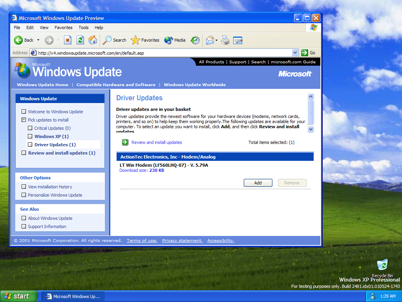The width and height of the screenshot is (402, 302).
Task: Open the Start menu
Action: click(19, 296)
